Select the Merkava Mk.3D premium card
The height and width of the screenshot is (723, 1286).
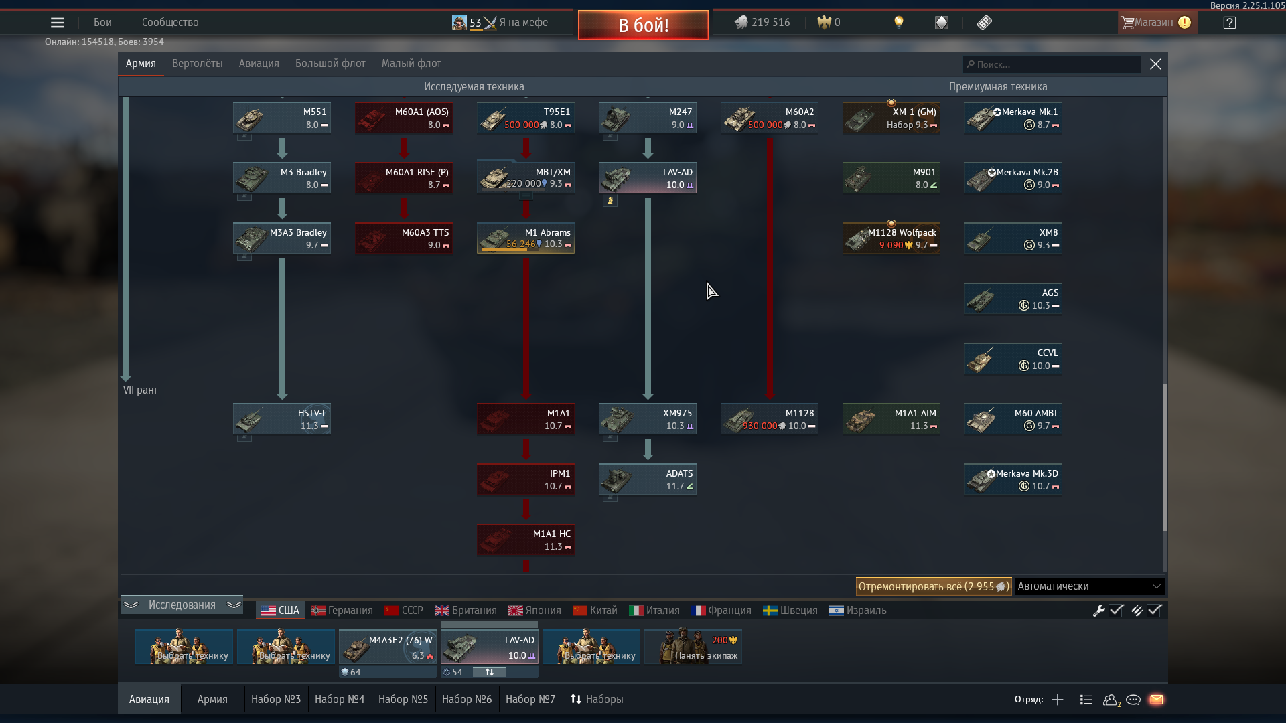point(1013,479)
